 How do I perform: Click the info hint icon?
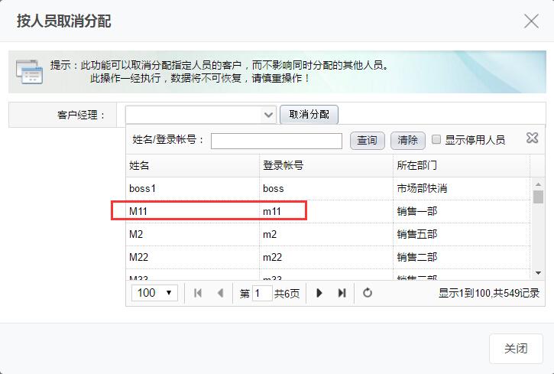pos(29,71)
